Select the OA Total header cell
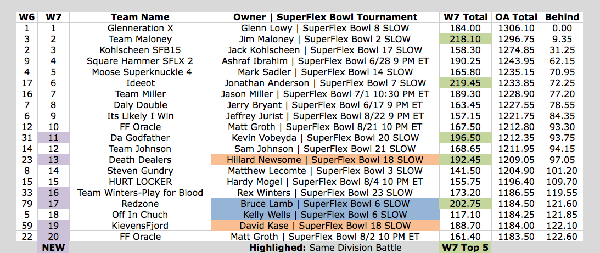 click(x=516, y=17)
